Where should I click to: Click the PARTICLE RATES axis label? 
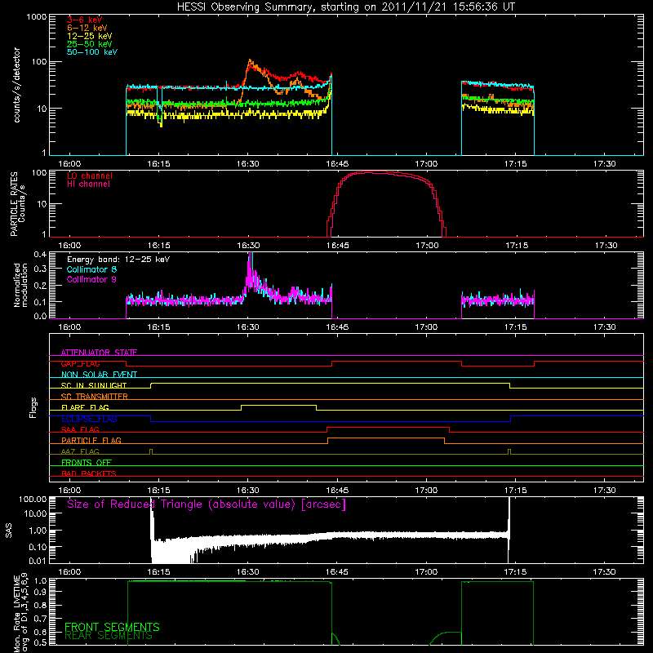coord(17,204)
